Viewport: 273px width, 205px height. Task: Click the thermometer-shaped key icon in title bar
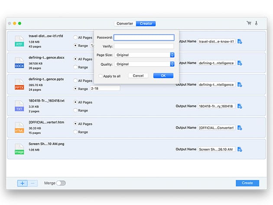256,23
